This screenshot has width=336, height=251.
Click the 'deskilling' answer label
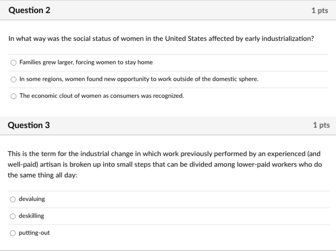pyautogui.click(x=31, y=216)
